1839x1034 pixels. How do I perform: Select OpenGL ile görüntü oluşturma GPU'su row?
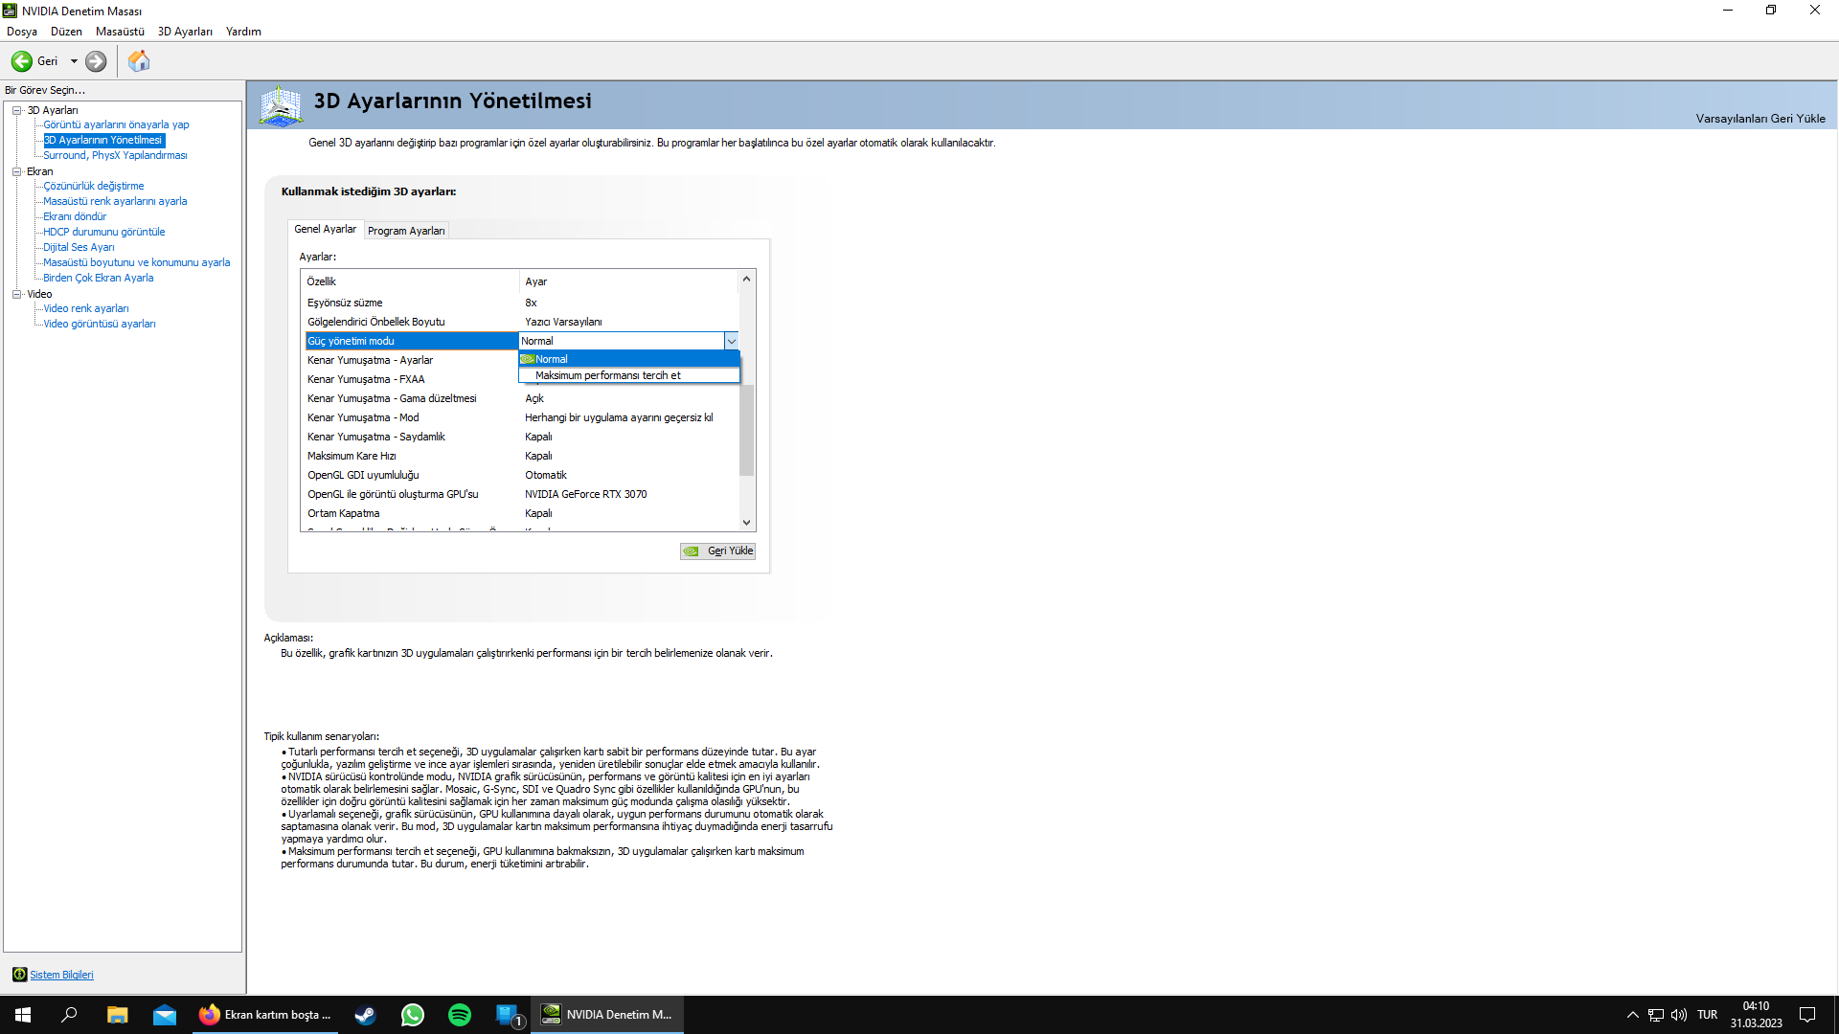(522, 494)
